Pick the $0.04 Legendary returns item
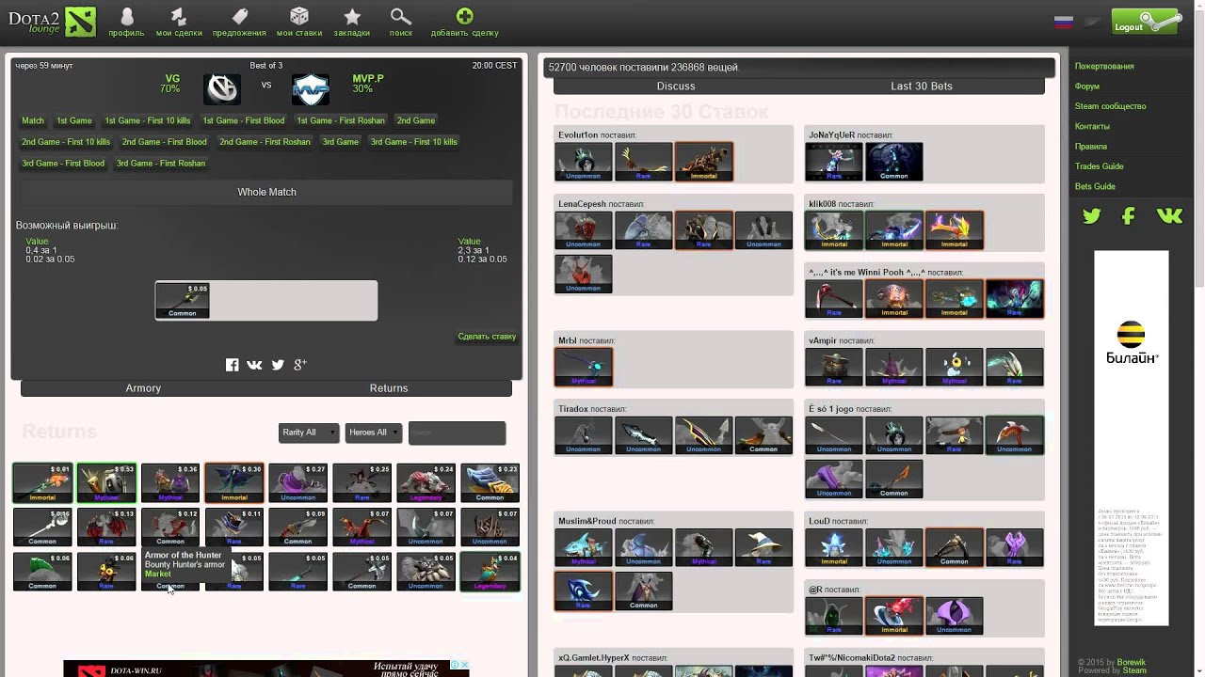This screenshot has height=677, width=1205. 490,573
